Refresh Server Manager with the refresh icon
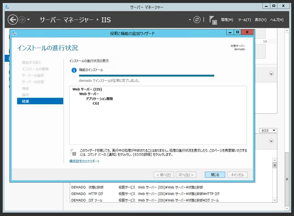This screenshot has height=216, width=294. tap(197, 20)
